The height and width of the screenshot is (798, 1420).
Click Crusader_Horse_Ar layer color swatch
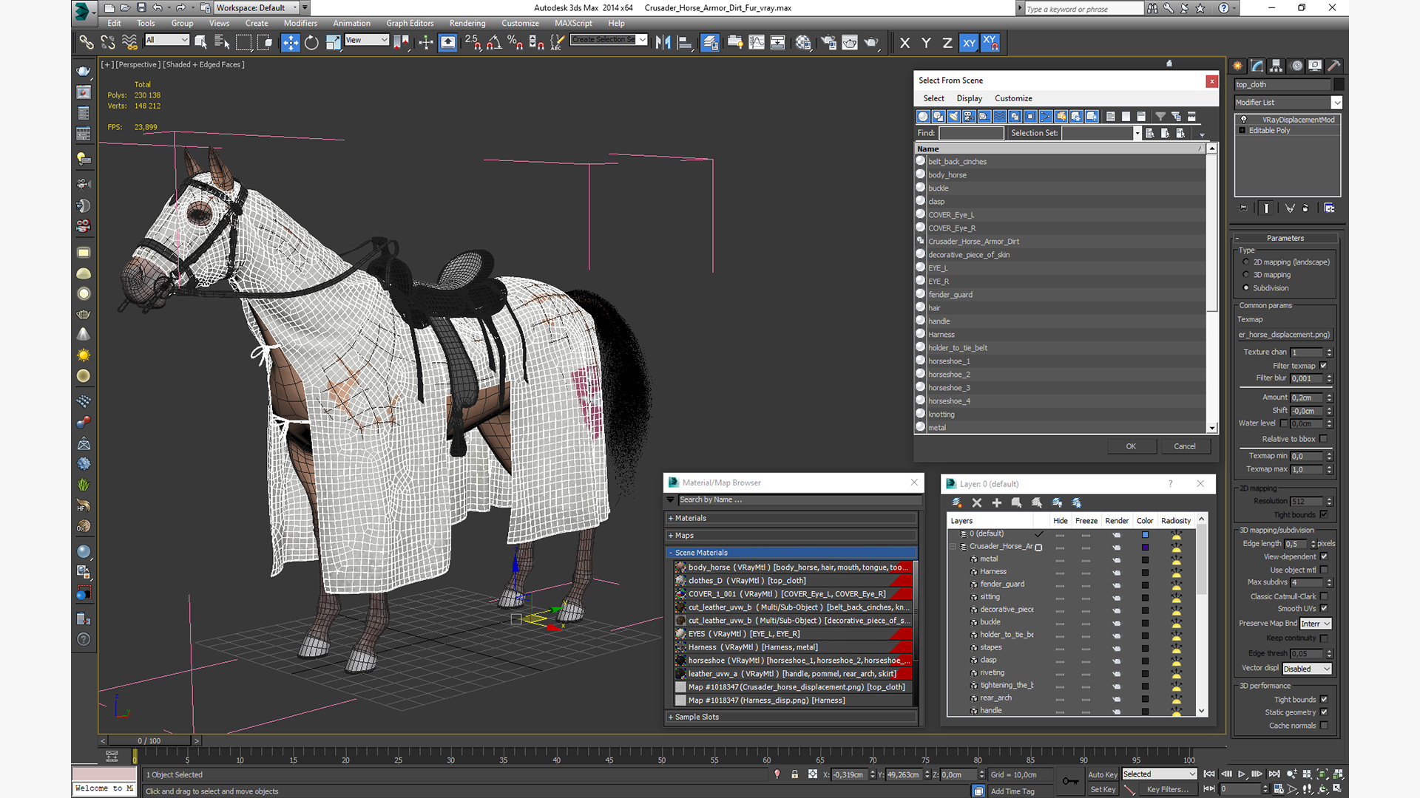(x=1145, y=547)
